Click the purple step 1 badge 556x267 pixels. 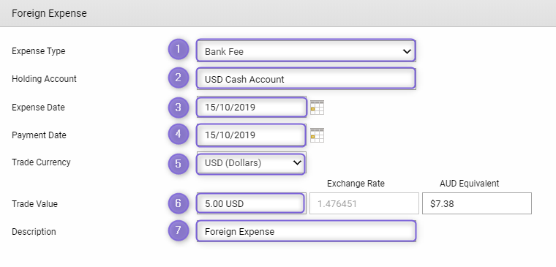coord(178,49)
